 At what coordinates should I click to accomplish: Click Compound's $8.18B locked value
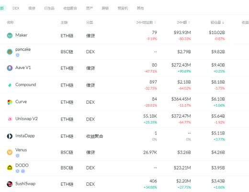[218, 82]
